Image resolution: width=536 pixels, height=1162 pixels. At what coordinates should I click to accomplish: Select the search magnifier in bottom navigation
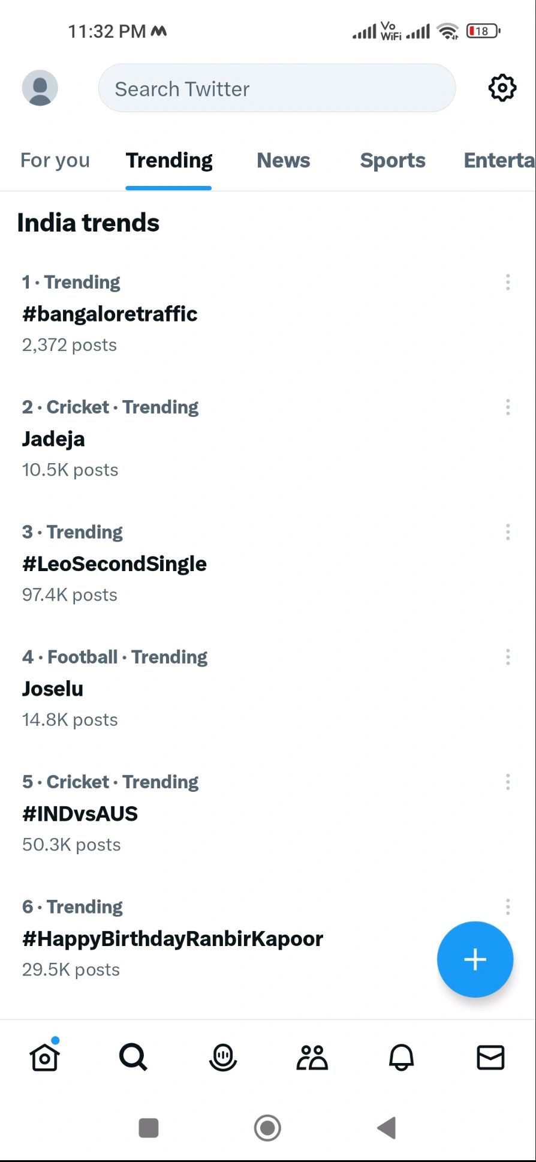(x=133, y=1057)
